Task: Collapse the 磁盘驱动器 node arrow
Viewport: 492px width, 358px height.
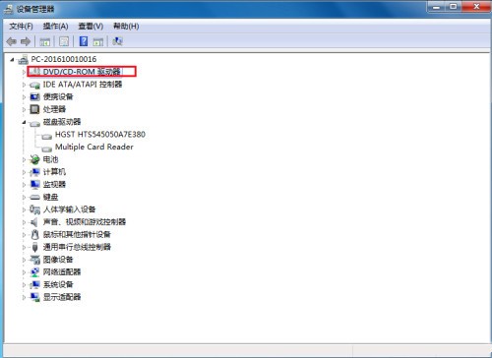Action: tap(24, 122)
